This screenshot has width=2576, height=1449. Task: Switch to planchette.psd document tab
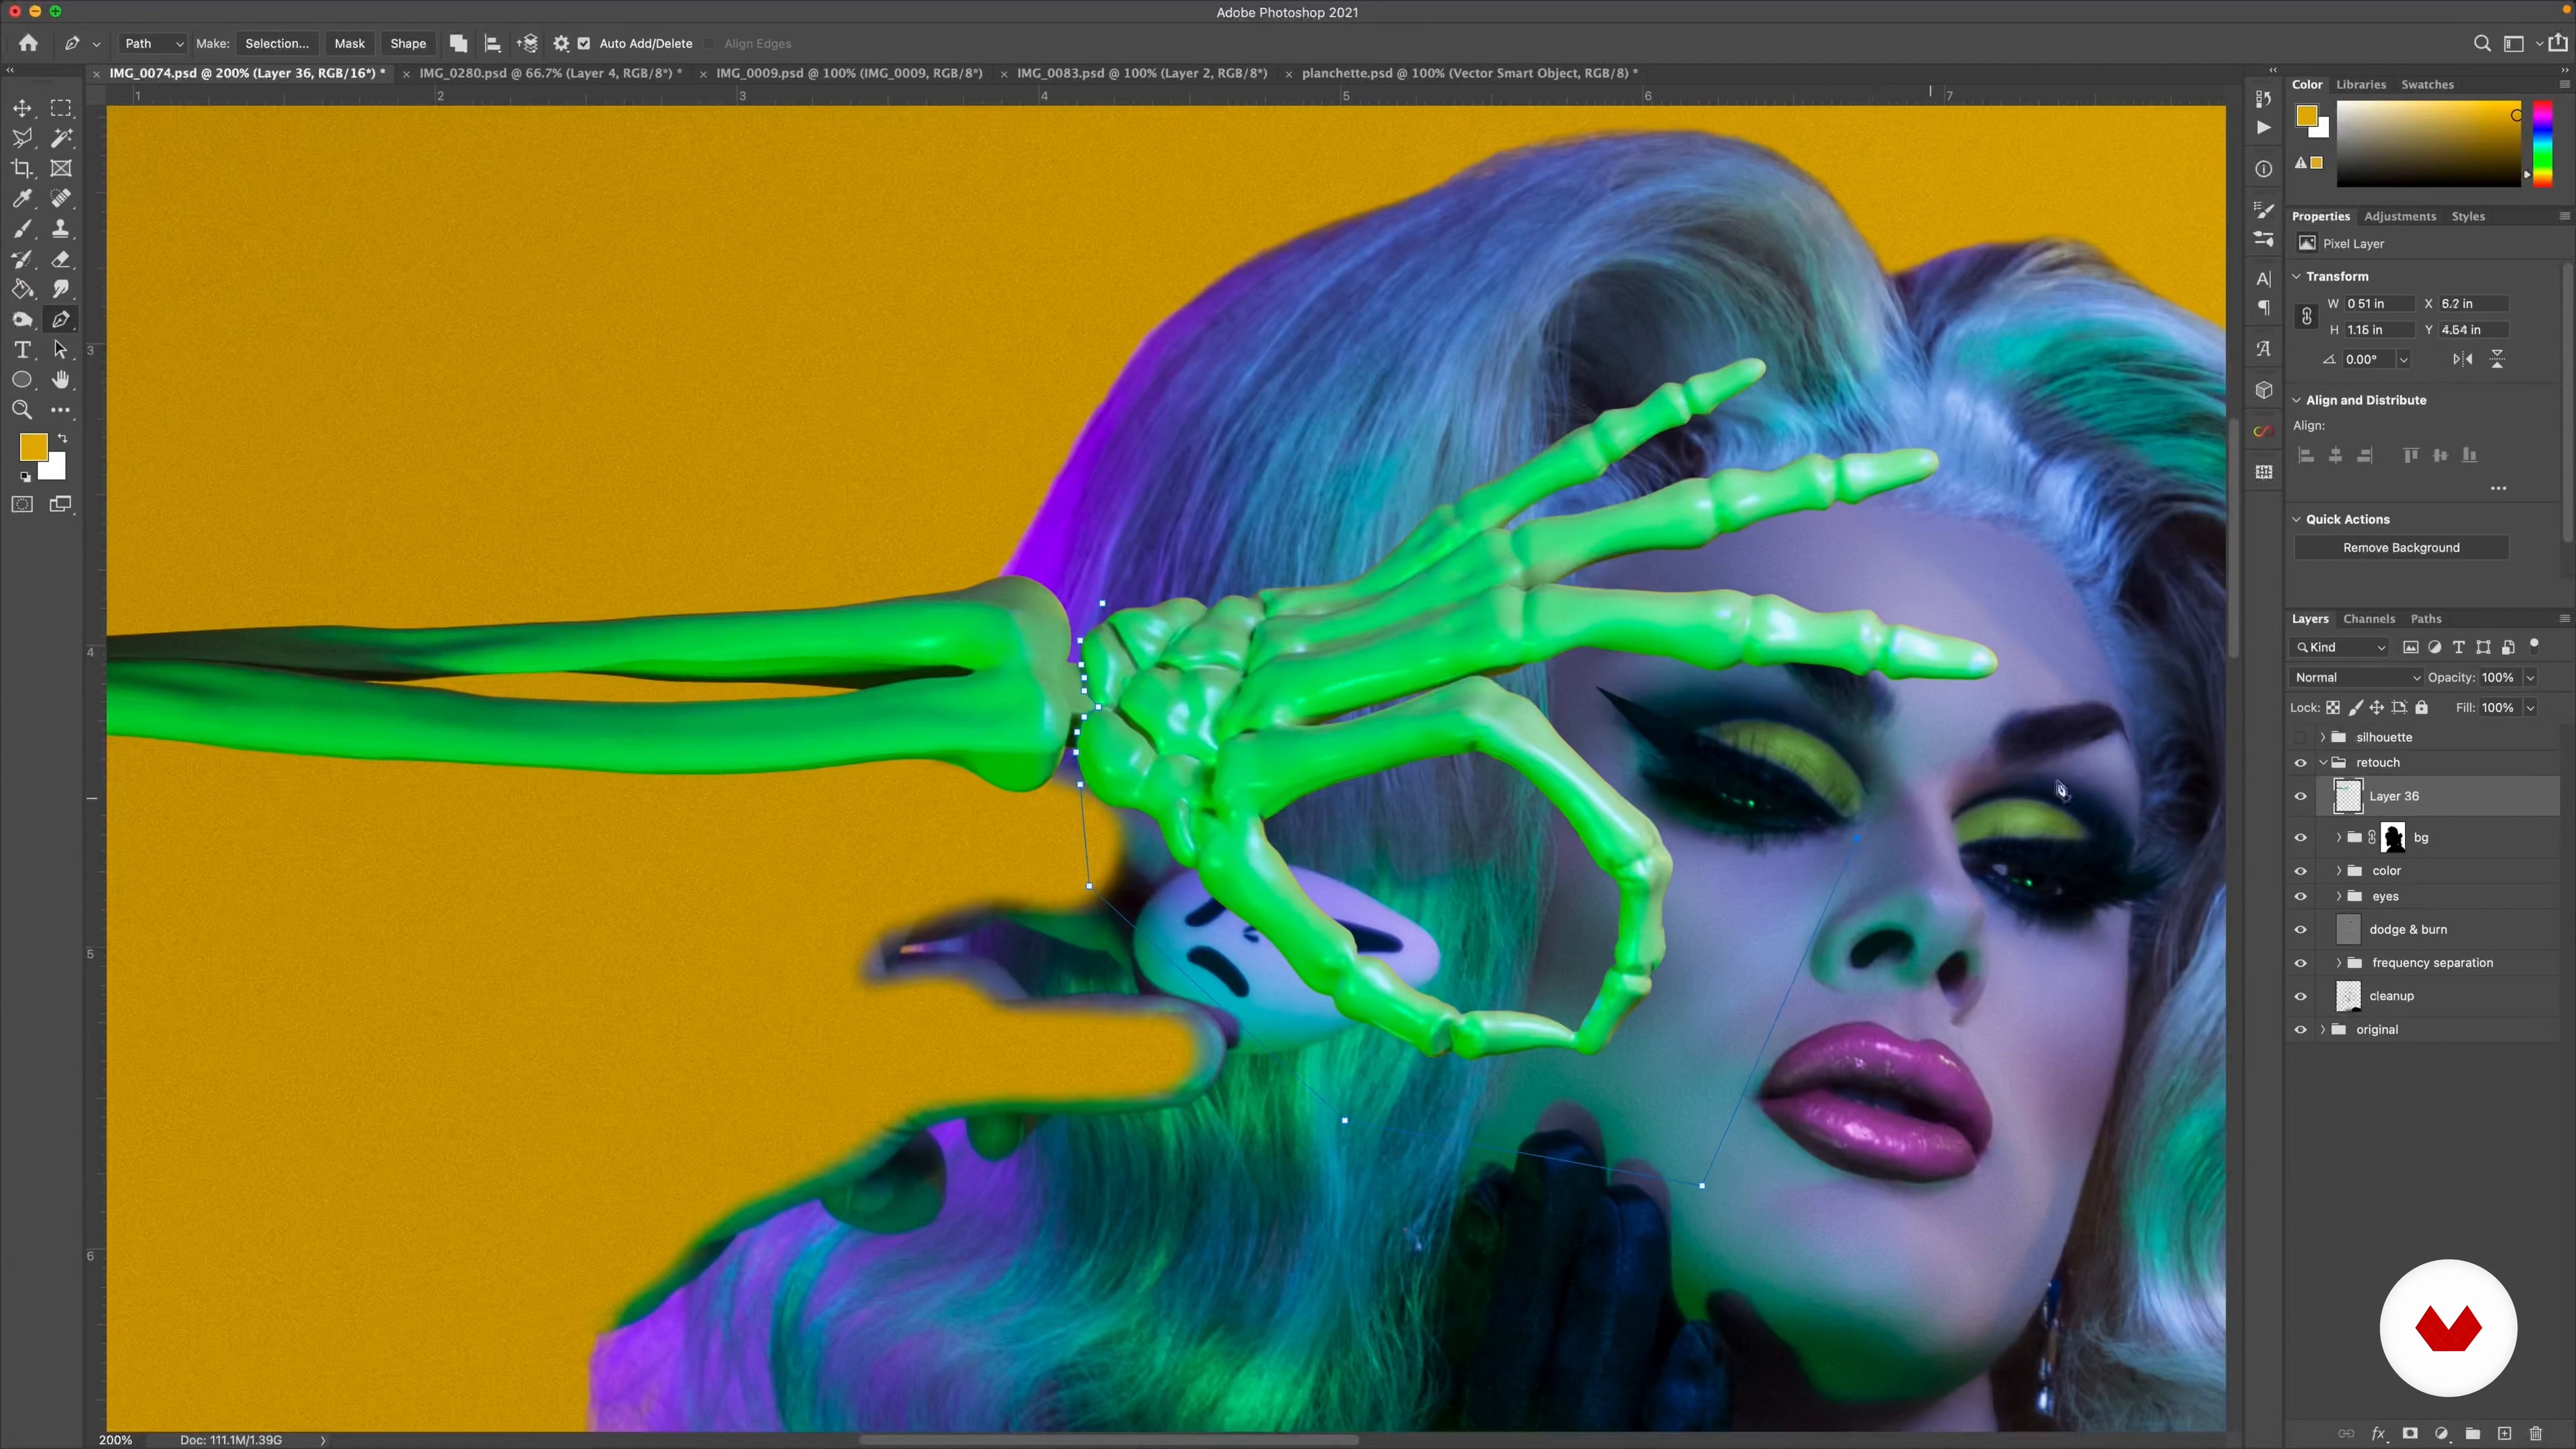pos(1469,73)
